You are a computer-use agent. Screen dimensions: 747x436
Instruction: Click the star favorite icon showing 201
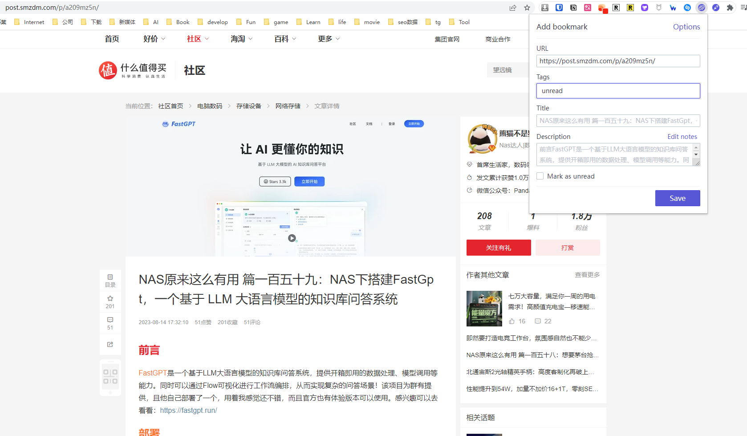coord(110,302)
